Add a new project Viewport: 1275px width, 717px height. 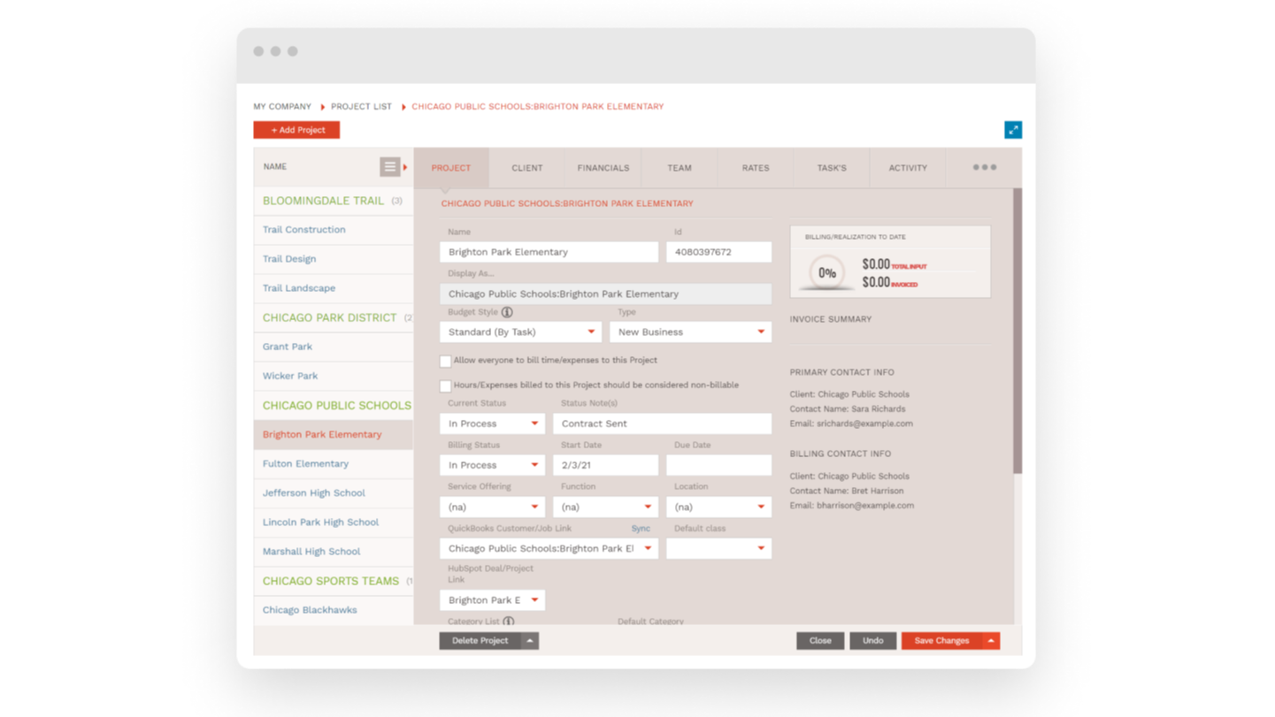coord(296,129)
